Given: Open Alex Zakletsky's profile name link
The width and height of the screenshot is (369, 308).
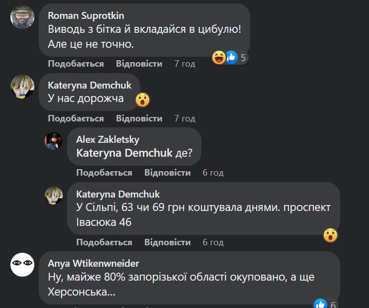Looking at the screenshot, I should click(x=107, y=140).
